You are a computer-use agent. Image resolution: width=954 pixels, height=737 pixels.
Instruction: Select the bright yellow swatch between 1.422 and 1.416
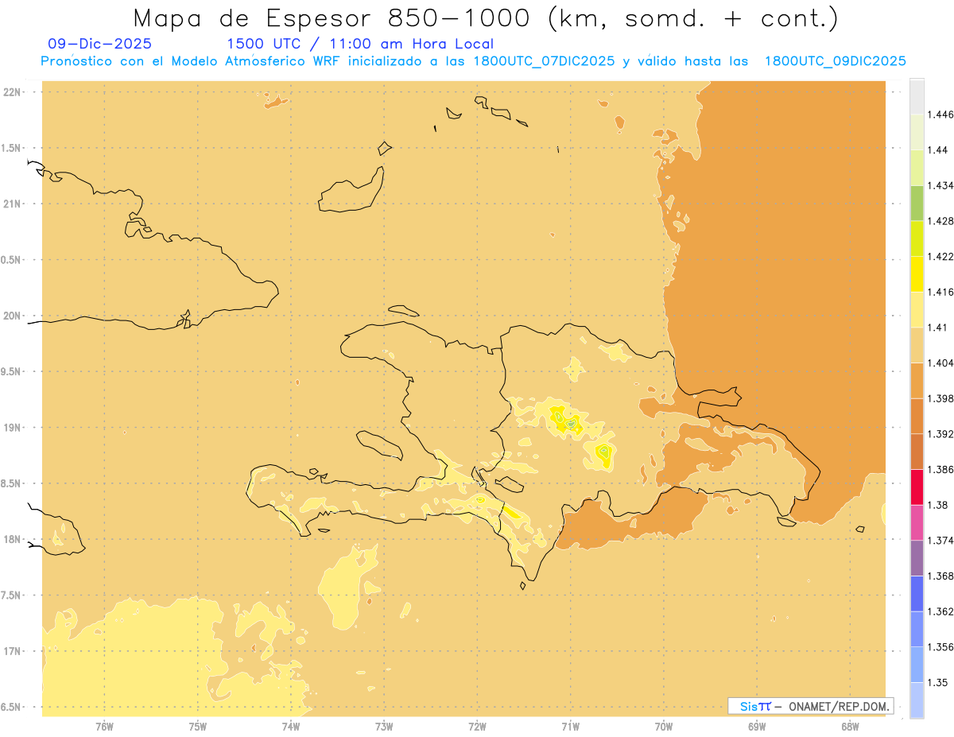[917, 274]
